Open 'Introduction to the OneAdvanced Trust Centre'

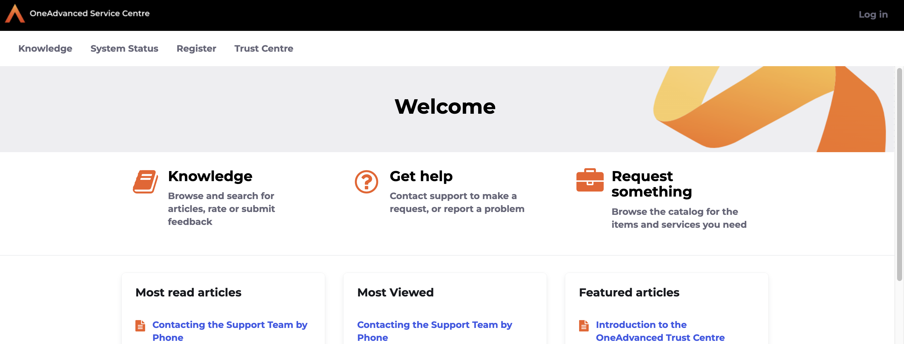click(660, 331)
